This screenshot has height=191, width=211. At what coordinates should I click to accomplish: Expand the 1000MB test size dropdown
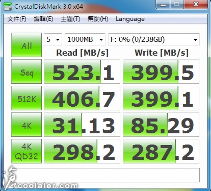point(85,39)
